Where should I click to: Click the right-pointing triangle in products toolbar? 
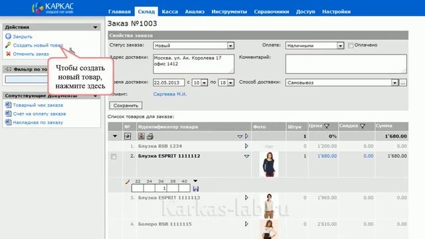point(246,136)
